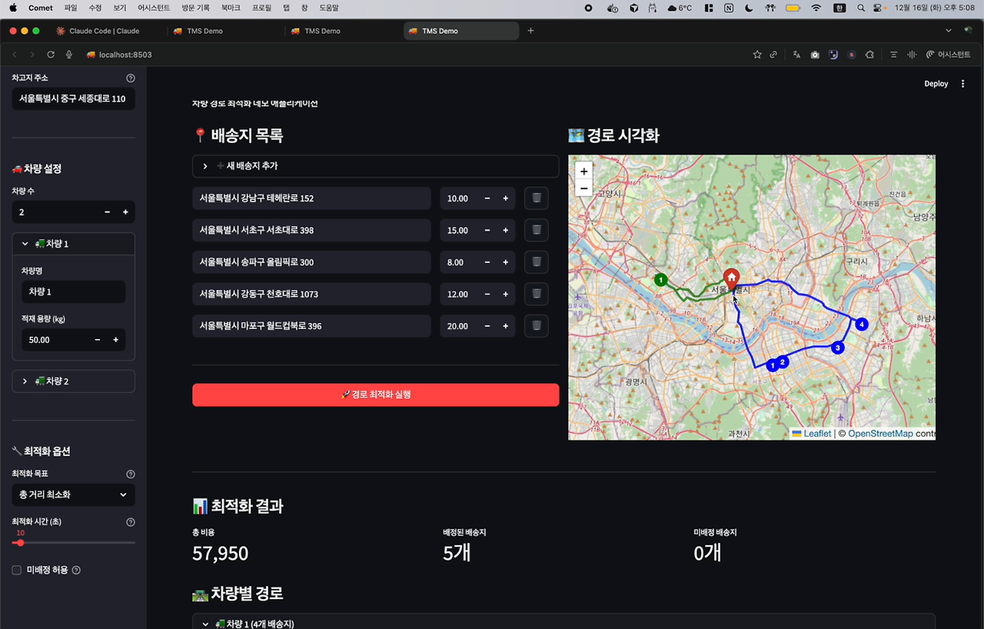The height and width of the screenshot is (629, 984).
Task: Select the blue stop 2 marker on map
Action: (783, 362)
